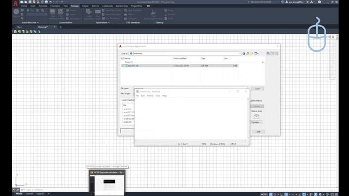This screenshot has height=196, width=349.
Task: Sort file list by Type column
Action: (203, 58)
